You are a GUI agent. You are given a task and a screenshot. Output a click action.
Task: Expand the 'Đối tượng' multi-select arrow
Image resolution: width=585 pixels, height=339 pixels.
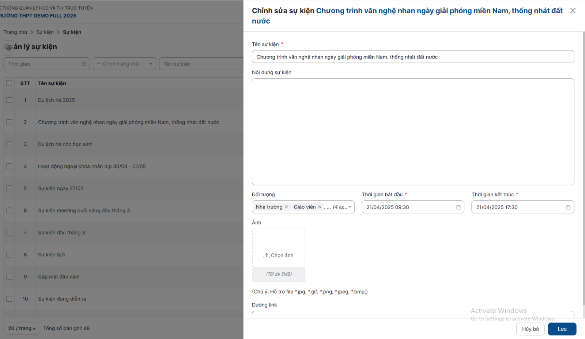click(x=350, y=207)
